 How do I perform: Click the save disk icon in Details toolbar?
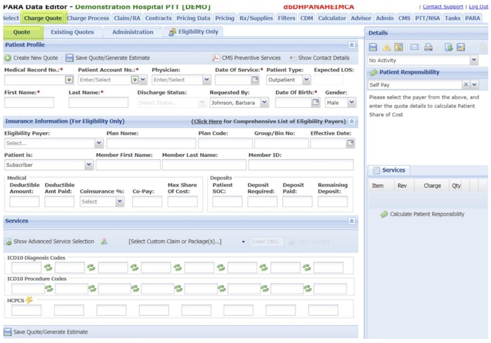tap(373, 47)
